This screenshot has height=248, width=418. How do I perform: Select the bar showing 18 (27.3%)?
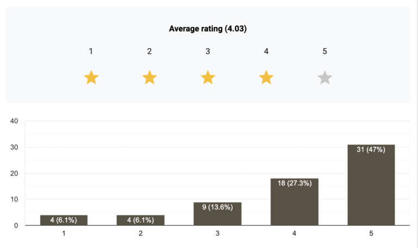click(294, 202)
